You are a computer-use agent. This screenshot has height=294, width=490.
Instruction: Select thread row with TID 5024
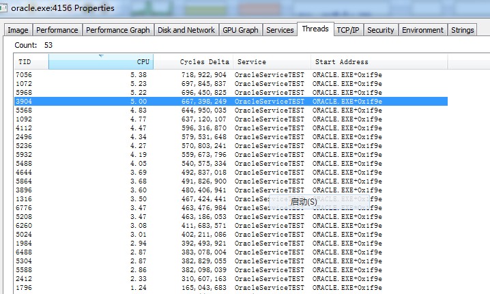click(x=231, y=234)
